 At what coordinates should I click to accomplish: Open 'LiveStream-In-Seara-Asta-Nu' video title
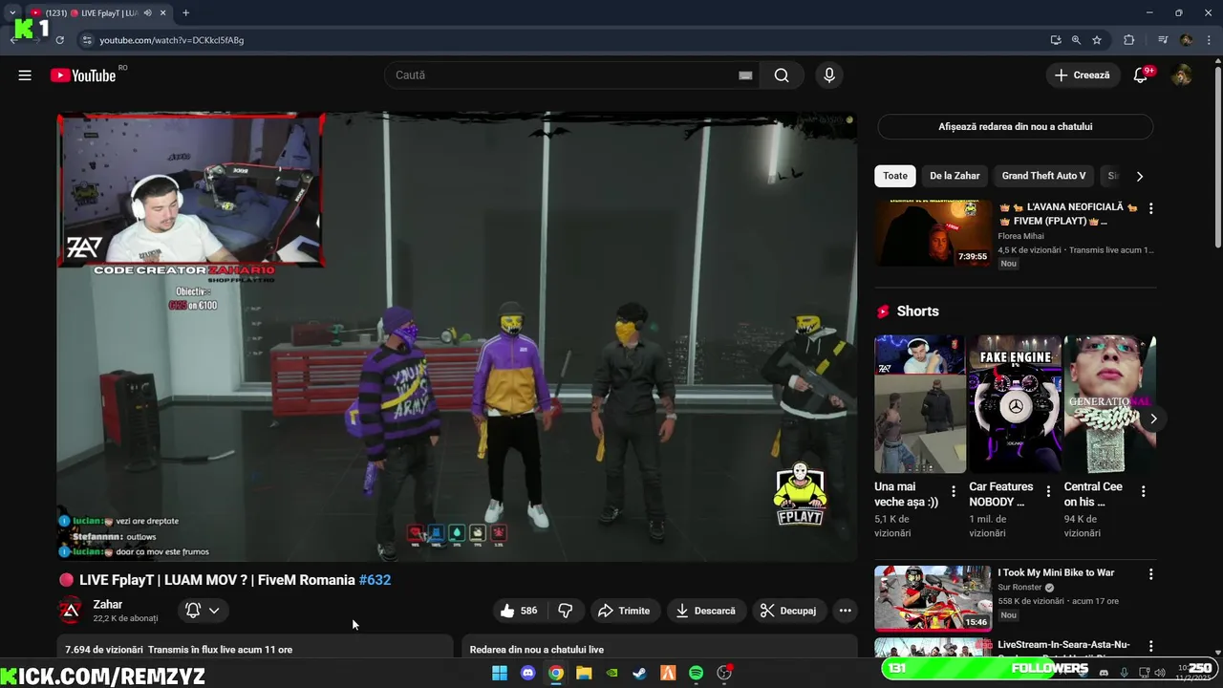point(1063,645)
